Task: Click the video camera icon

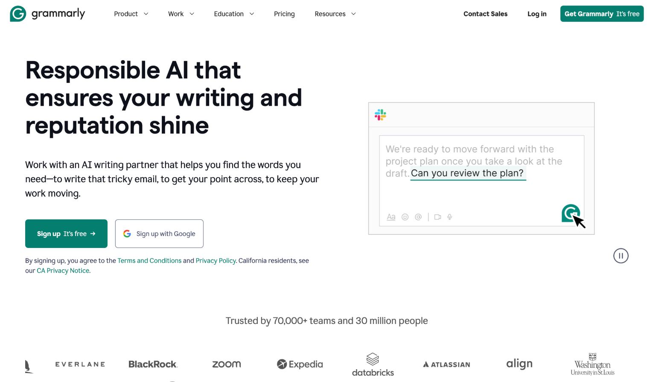Action: [437, 217]
